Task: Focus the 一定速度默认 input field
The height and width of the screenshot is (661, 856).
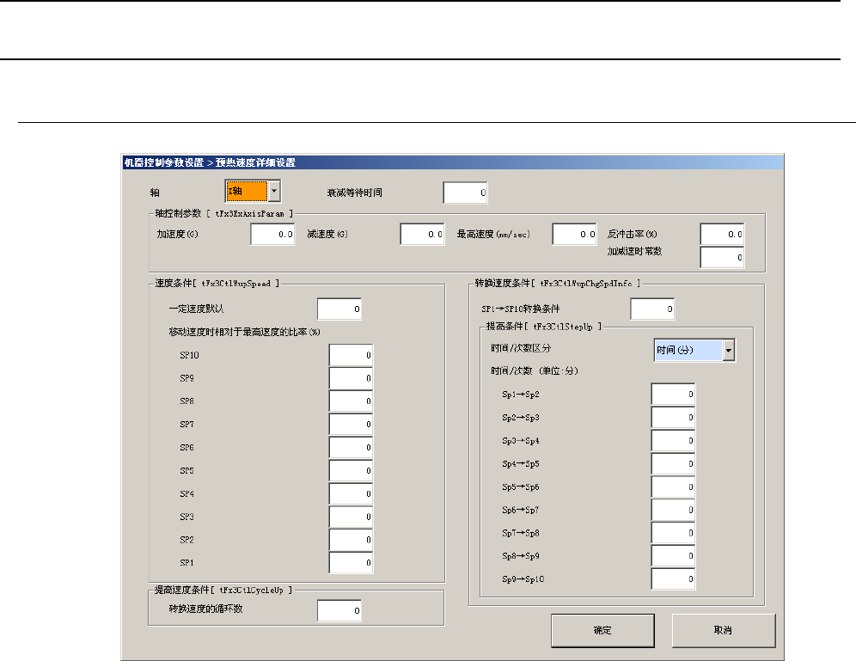Action: [339, 309]
